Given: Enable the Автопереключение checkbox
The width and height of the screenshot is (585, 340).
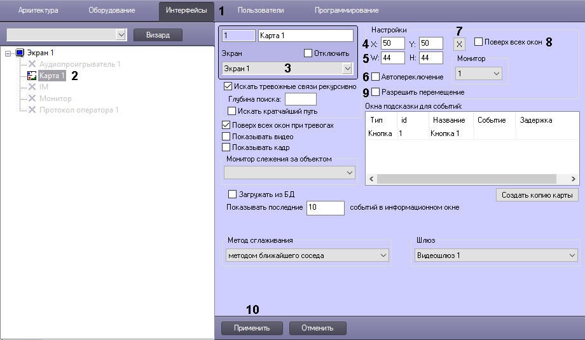Looking at the screenshot, I should pos(375,77).
